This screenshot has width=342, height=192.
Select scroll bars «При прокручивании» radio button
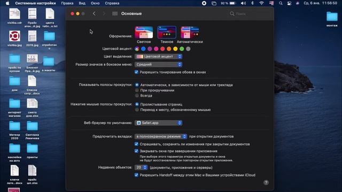click(x=137, y=90)
